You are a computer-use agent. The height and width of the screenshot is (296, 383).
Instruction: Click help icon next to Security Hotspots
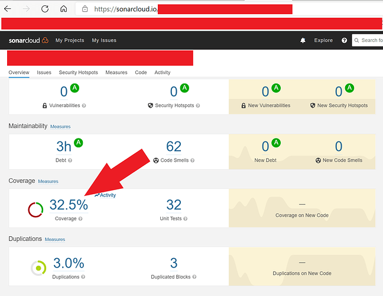point(198,106)
